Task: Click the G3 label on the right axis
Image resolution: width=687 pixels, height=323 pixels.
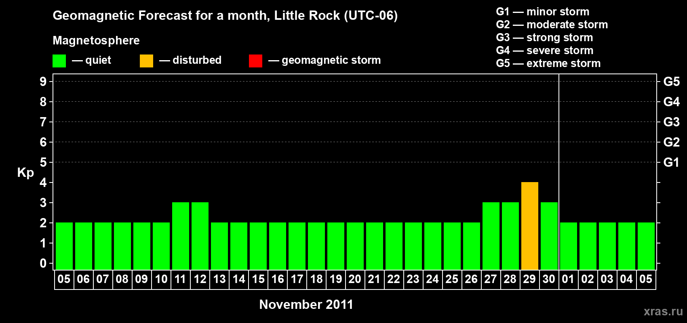Action: 672,122
